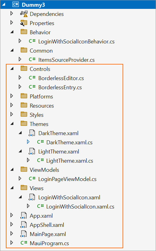Expand the Styles folder
This screenshot has width=156, height=251.
pyautogui.click(x=12, y=114)
